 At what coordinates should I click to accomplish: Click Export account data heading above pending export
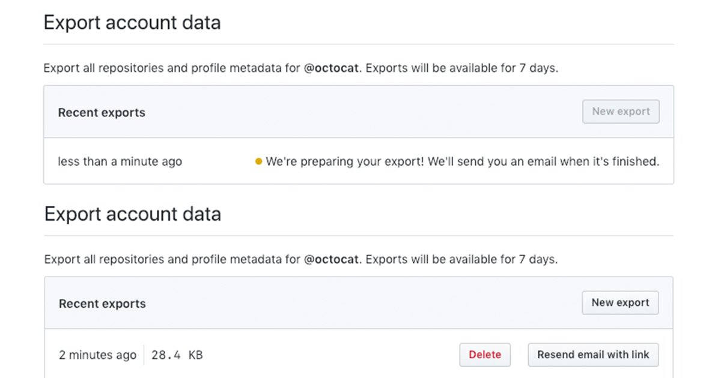132,23
